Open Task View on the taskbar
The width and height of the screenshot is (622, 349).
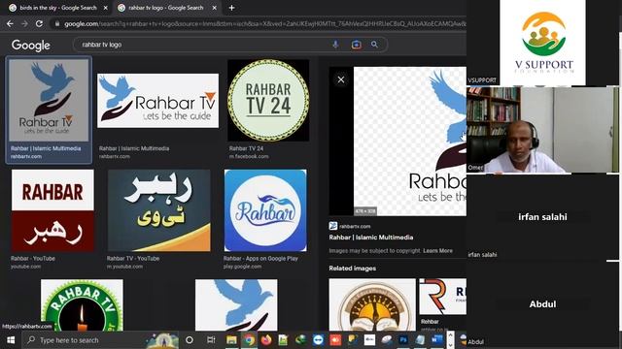coord(211,340)
